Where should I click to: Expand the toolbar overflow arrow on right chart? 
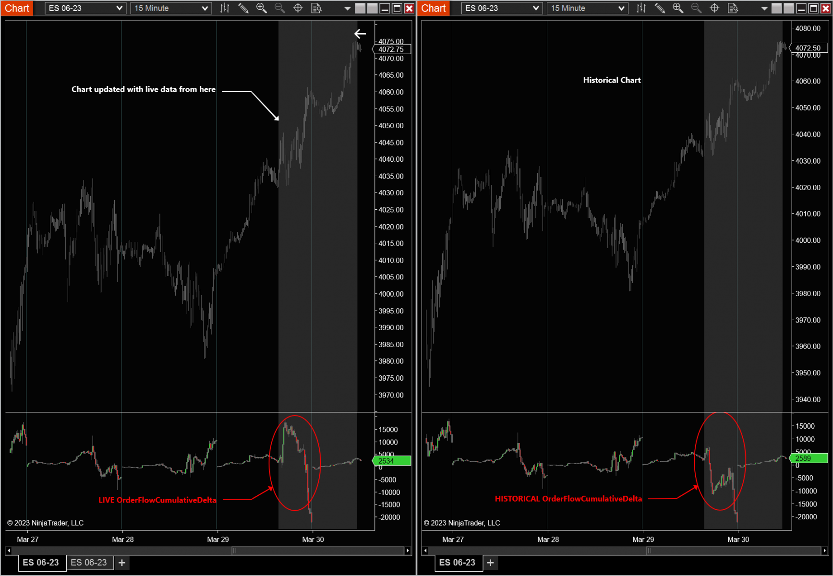tap(763, 9)
